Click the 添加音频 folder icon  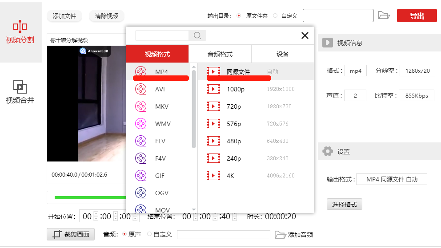point(280,235)
